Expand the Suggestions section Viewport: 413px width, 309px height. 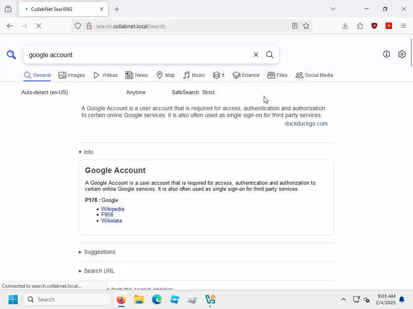(97, 252)
